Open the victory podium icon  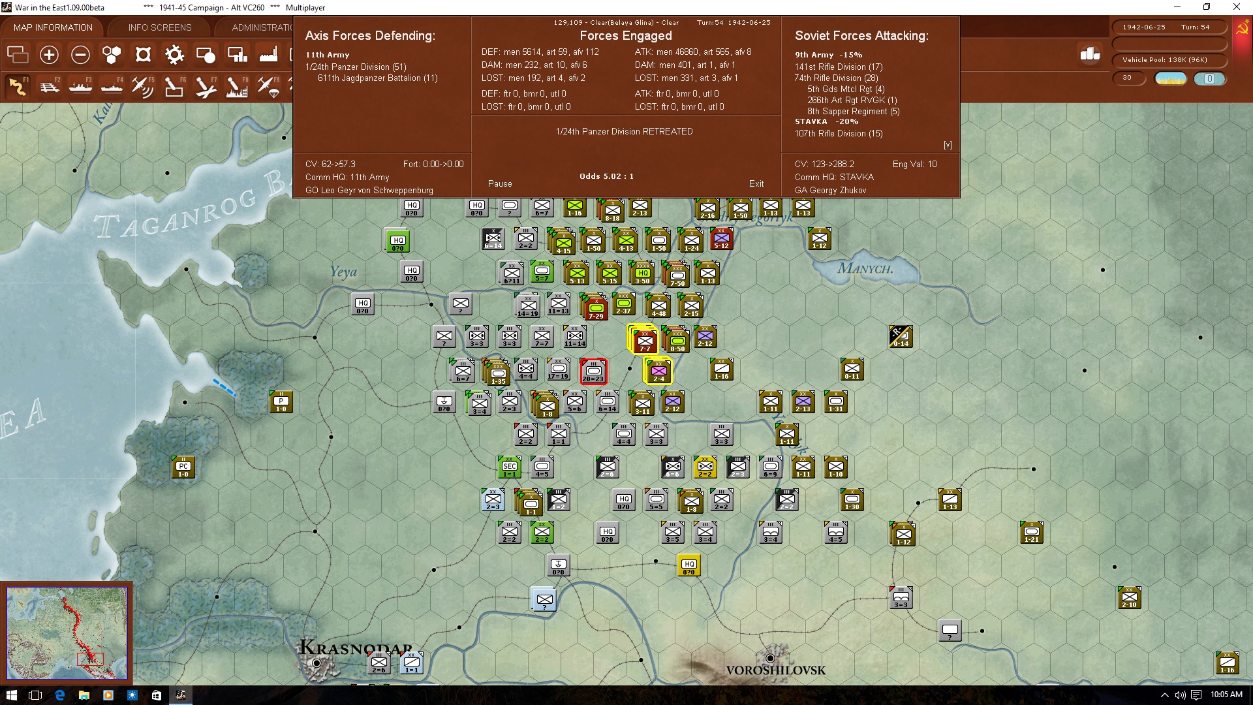1090,54
